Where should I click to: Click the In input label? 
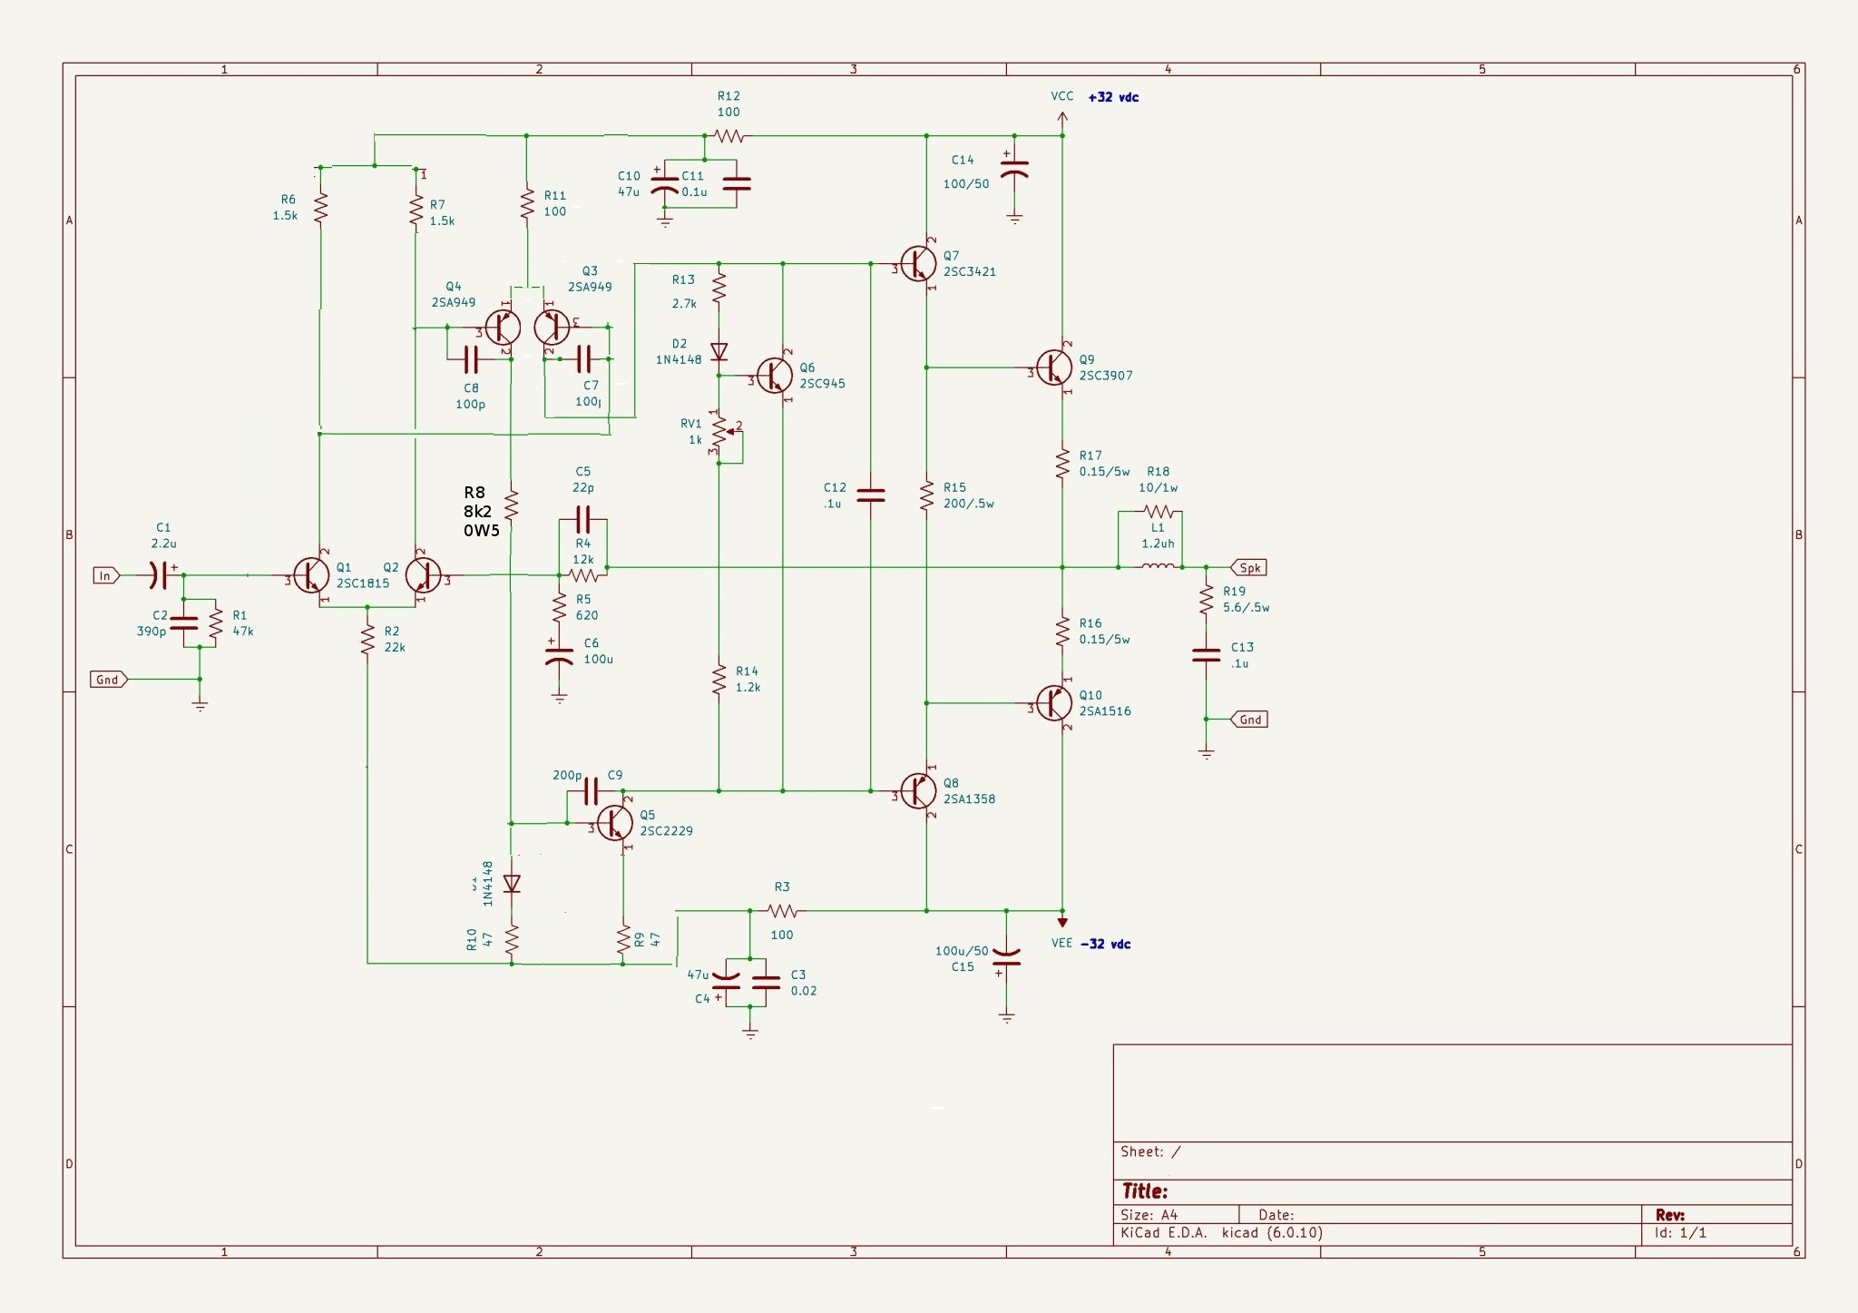pos(106,575)
